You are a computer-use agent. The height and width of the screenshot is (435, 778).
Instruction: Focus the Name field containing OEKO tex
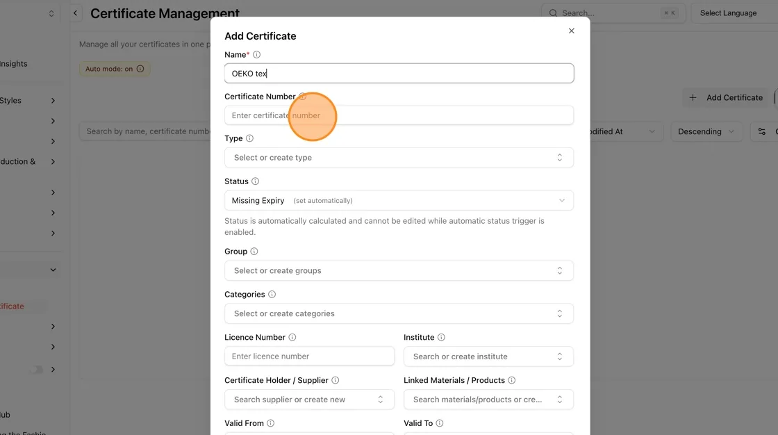[x=399, y=74]
